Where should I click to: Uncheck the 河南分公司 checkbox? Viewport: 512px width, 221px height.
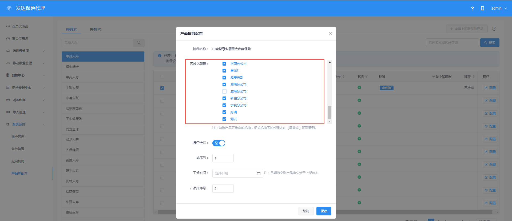(224, 64)
